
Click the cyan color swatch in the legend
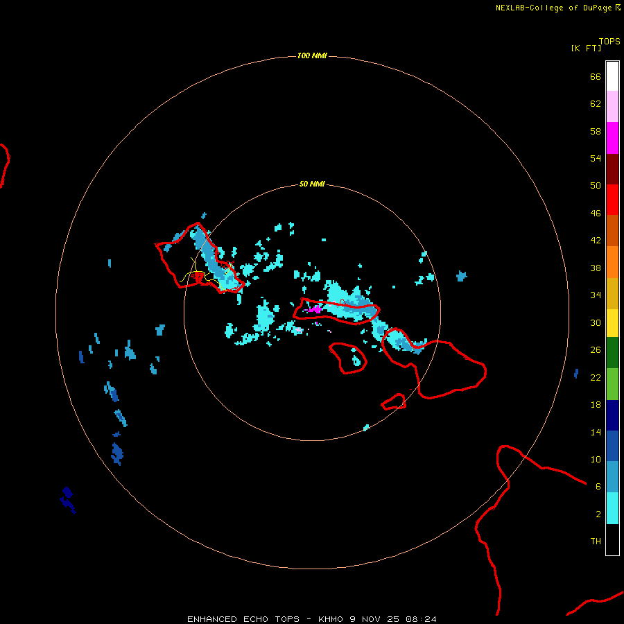(x=612, y=508)
